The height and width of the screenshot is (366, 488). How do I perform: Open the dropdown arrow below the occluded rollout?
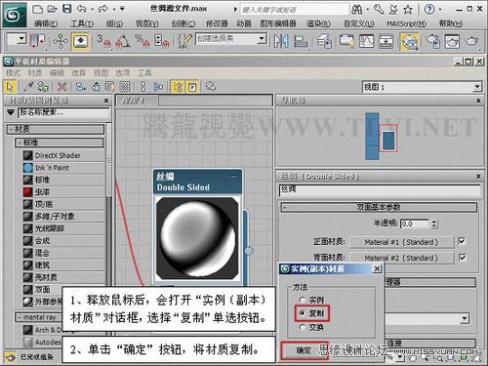click(465, 318)
